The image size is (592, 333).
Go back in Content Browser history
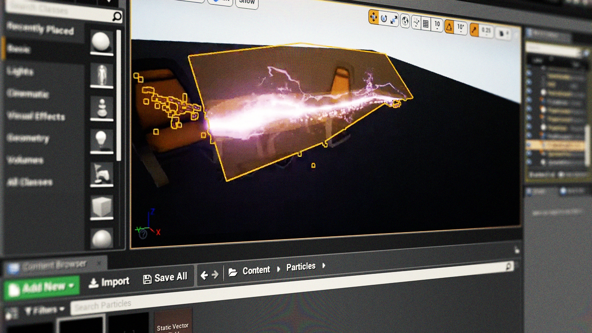pos(204,276)
